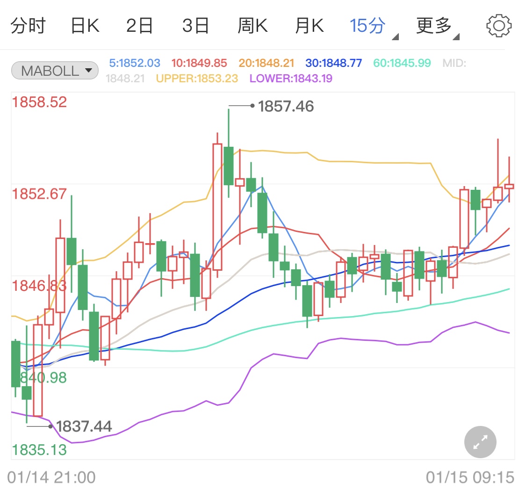Click the UPPER:1853.23 band label

[x=197, y=79]
